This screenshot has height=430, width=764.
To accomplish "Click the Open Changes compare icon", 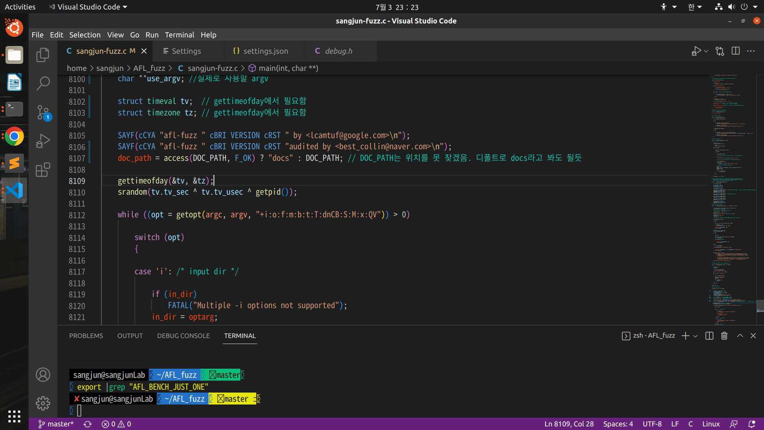I will 720,51.
